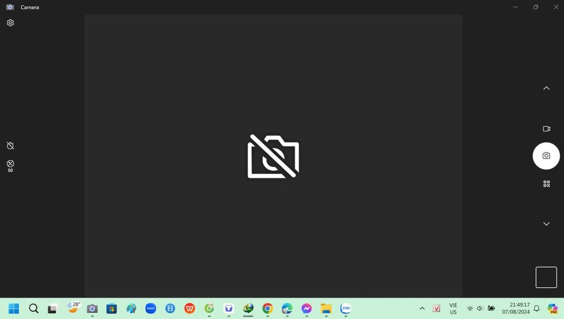Take a photo with shutter button
This screenshot has height=319, width=564.
coord(546,156)
